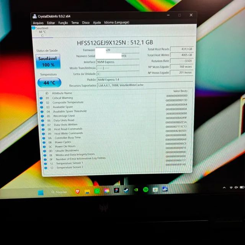Click the Interface field showing NVM Express
This screenshot has width=245, height=245.
(x=118, y=62)
